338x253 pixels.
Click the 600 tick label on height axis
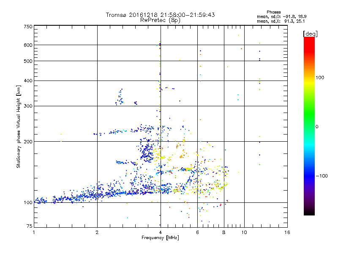point(28,45)
